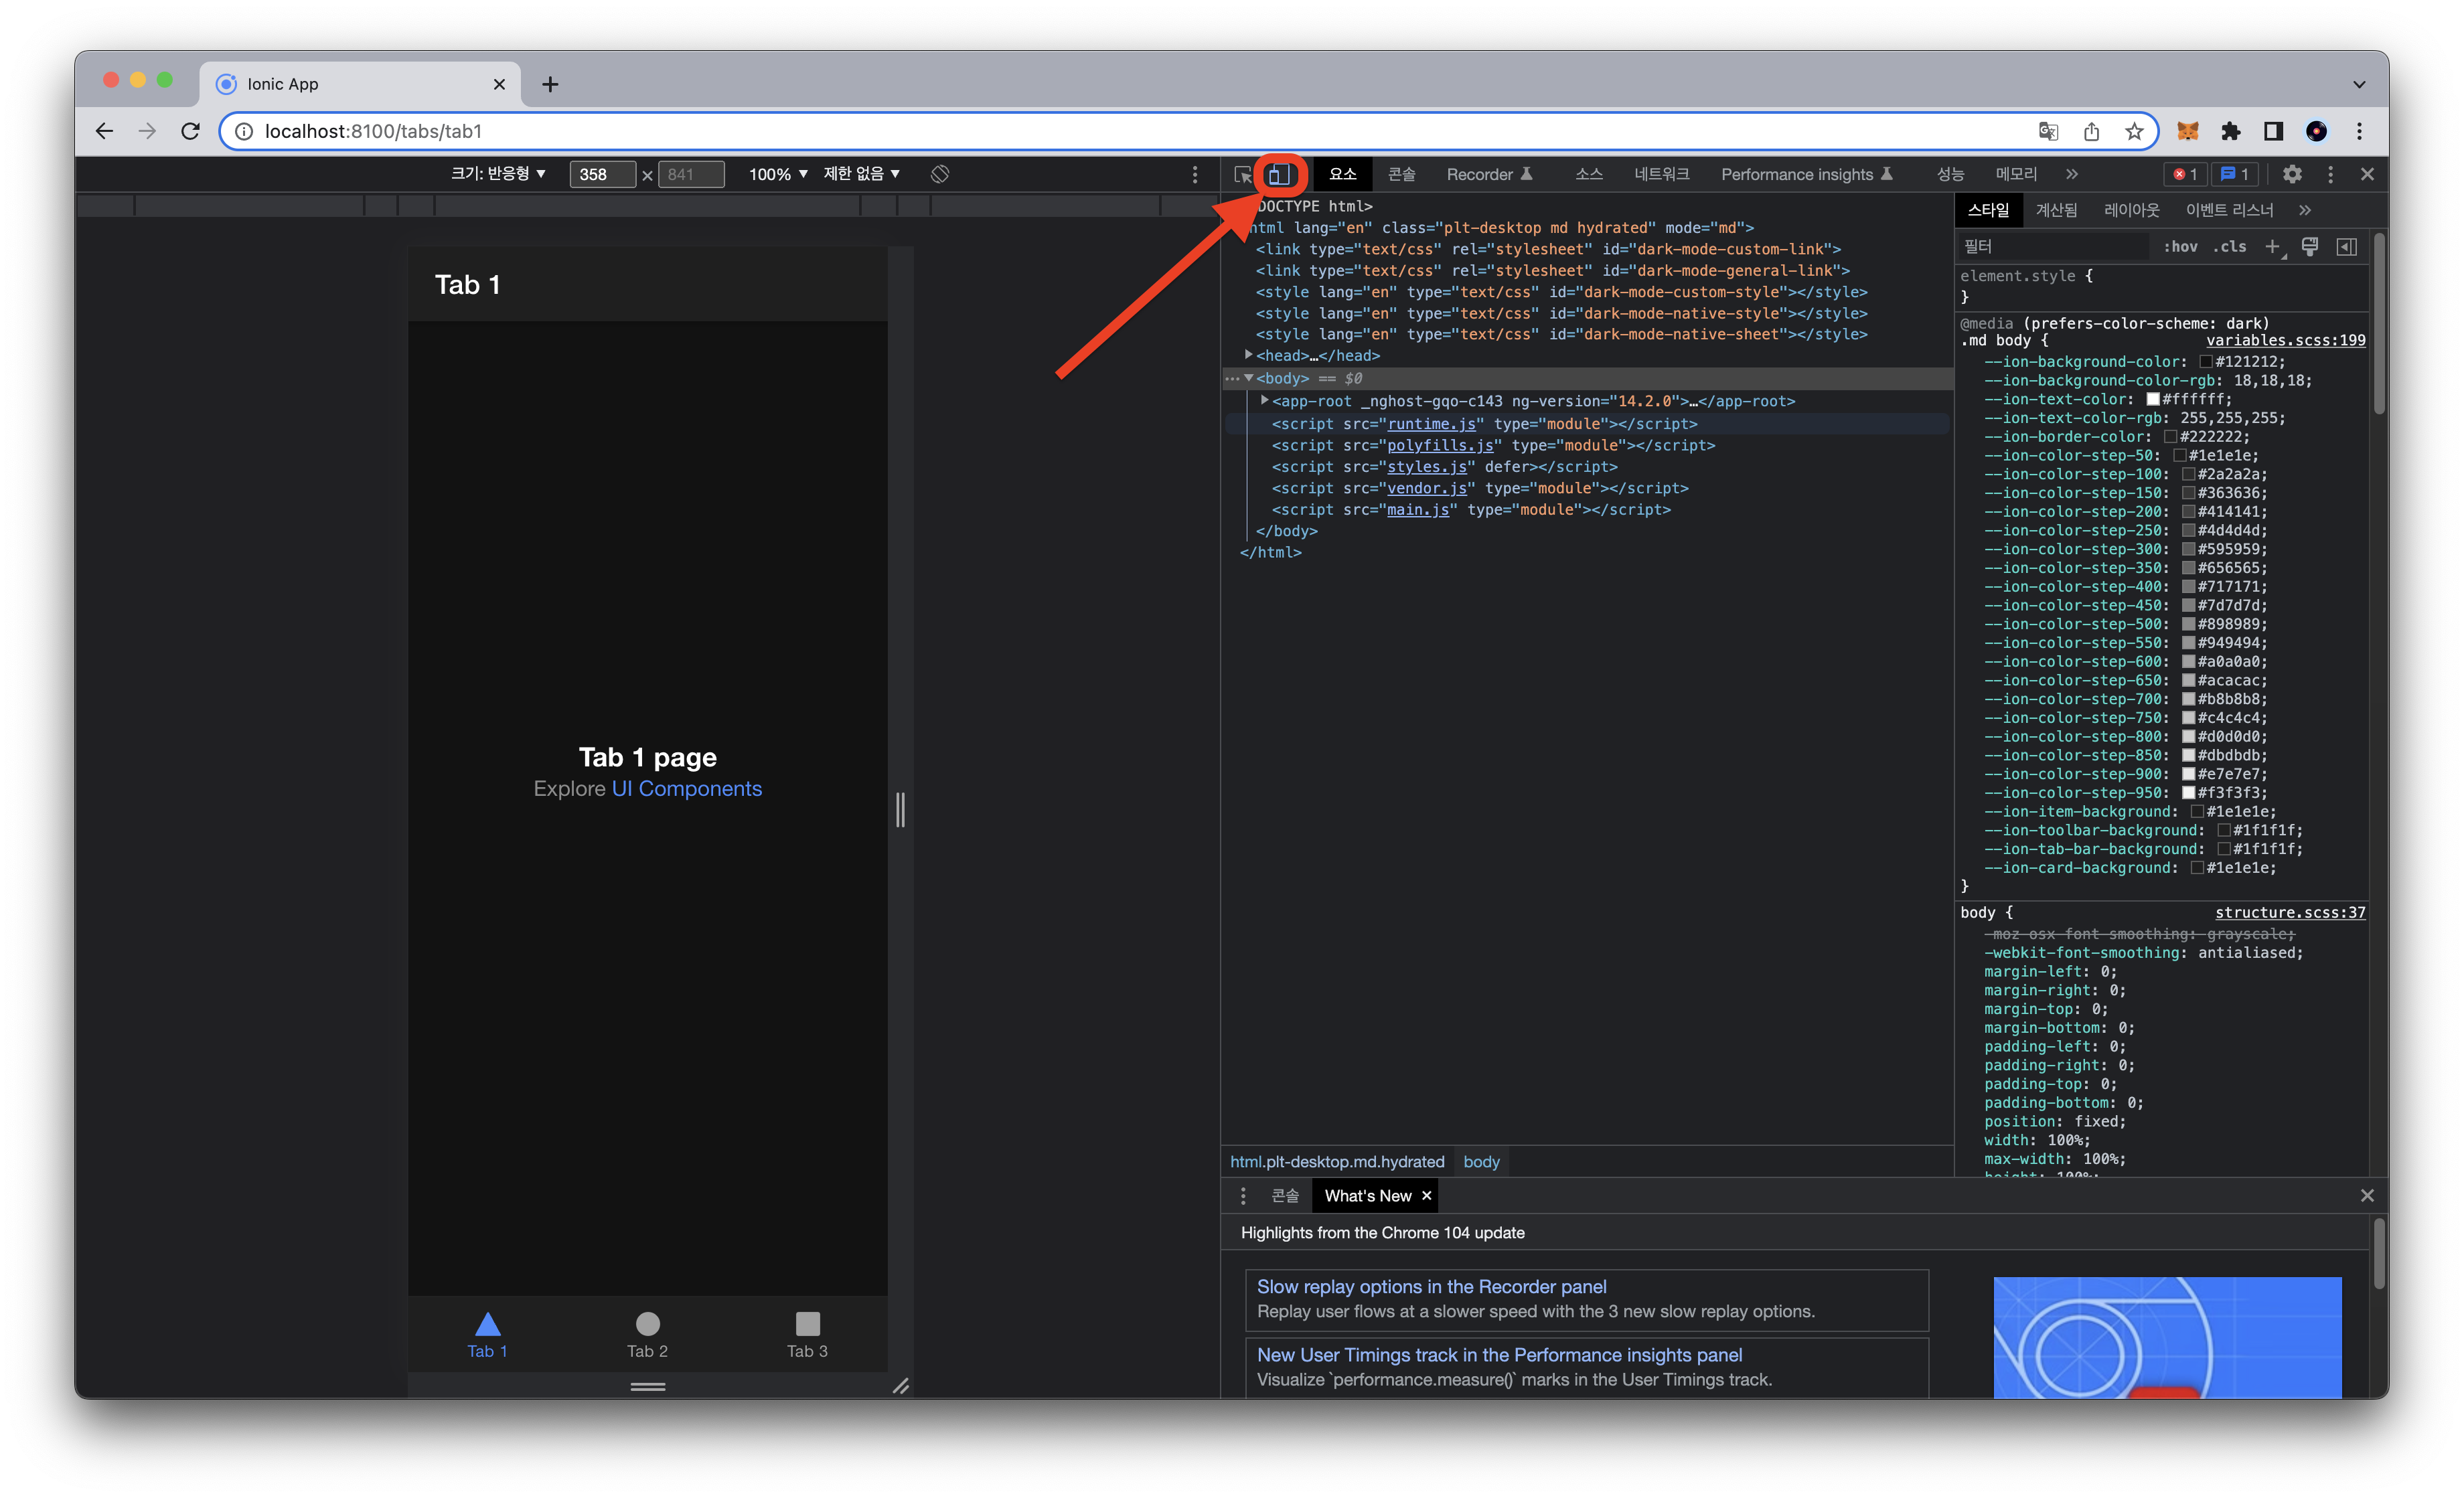Toggle the :hov element state panel

click(x=2180, y=247)
